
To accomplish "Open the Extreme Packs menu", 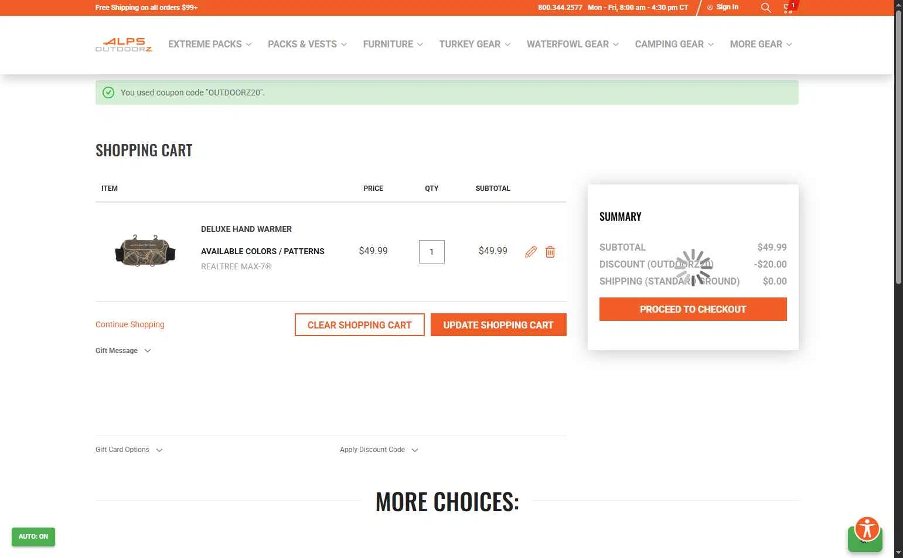I will (210, 44).
